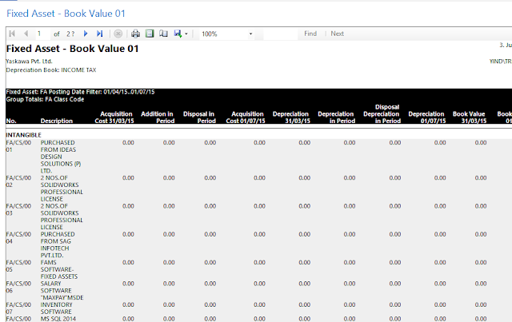Click the Fixed Asset - Book Value 01 page title

click(x=66, y=14)
